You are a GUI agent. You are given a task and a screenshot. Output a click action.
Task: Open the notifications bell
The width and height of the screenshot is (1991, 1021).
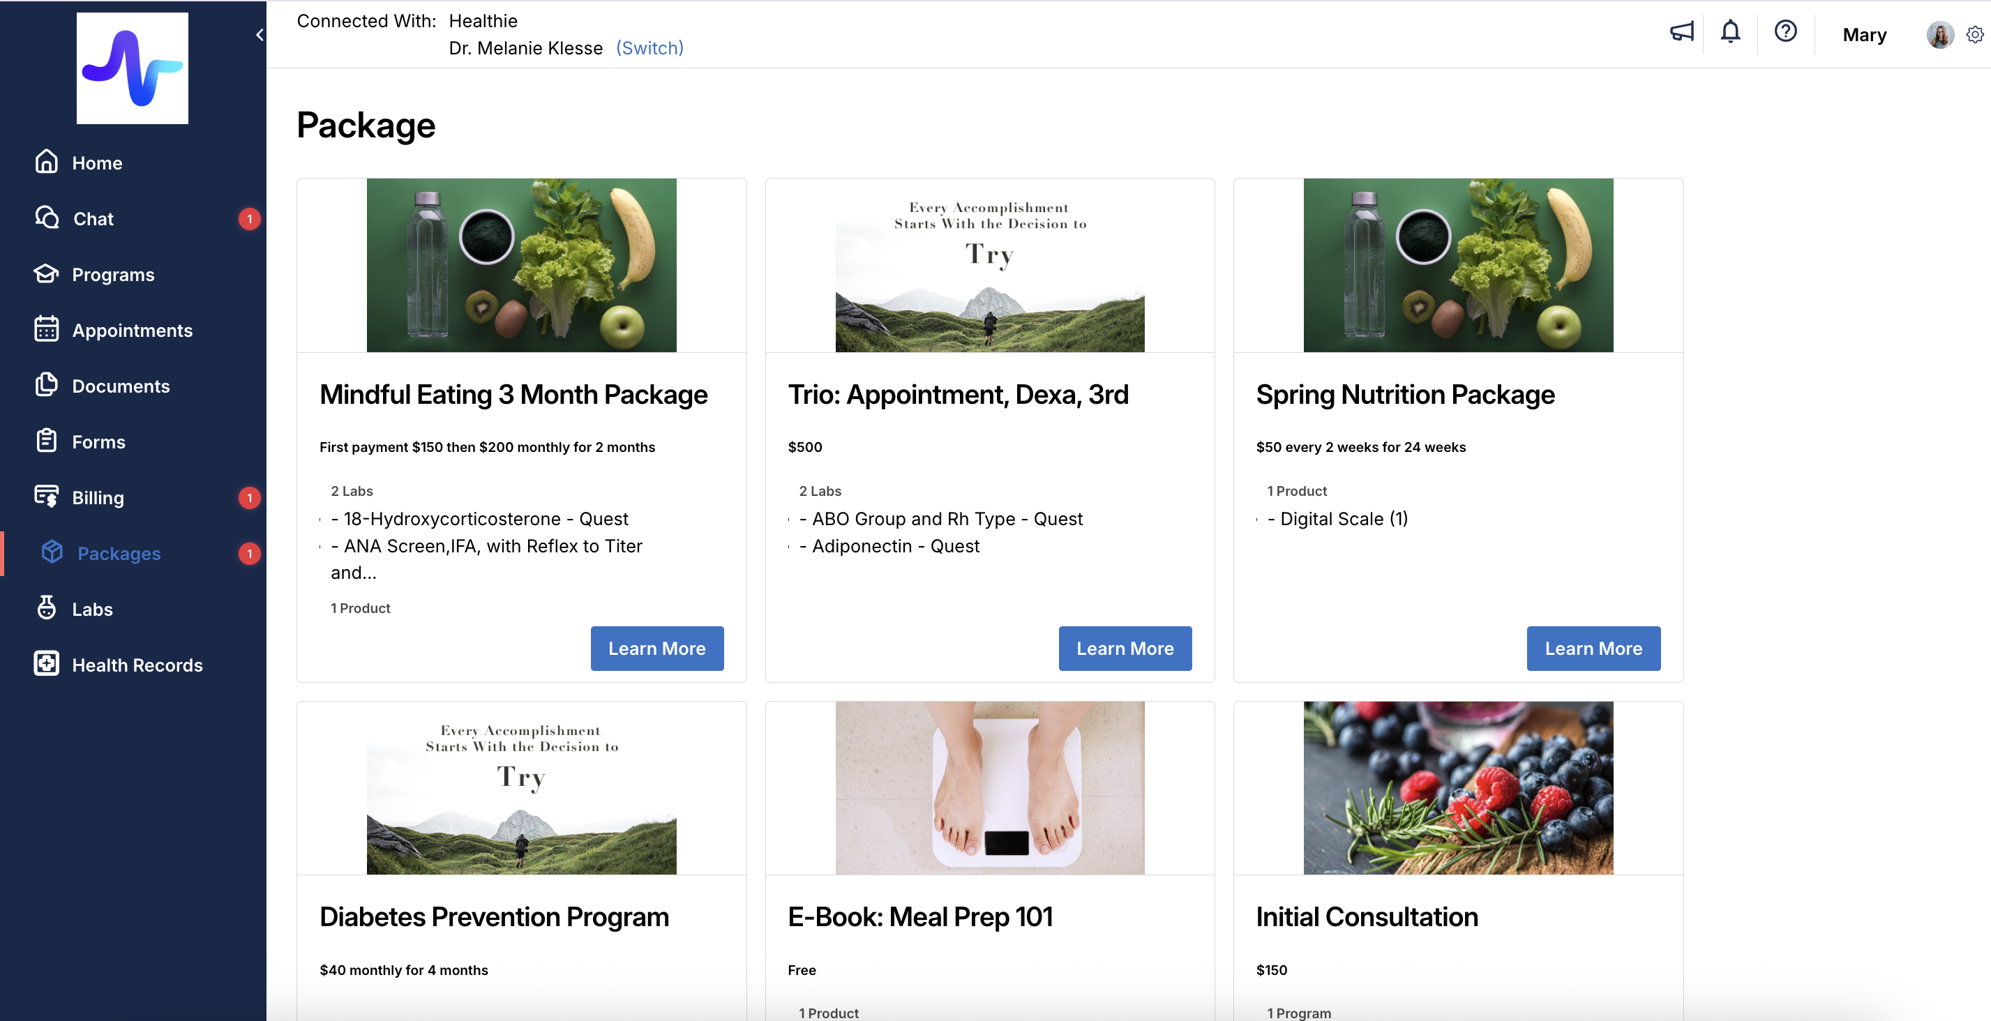click(1730, 31)
